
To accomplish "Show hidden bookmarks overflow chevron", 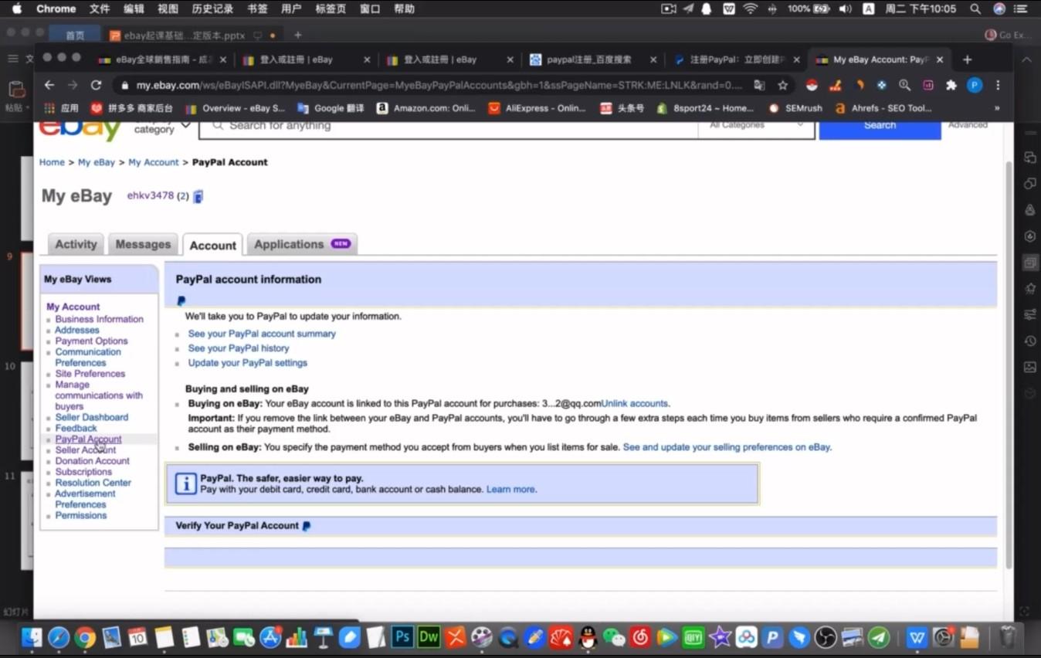I will click(x=996, y=108).
